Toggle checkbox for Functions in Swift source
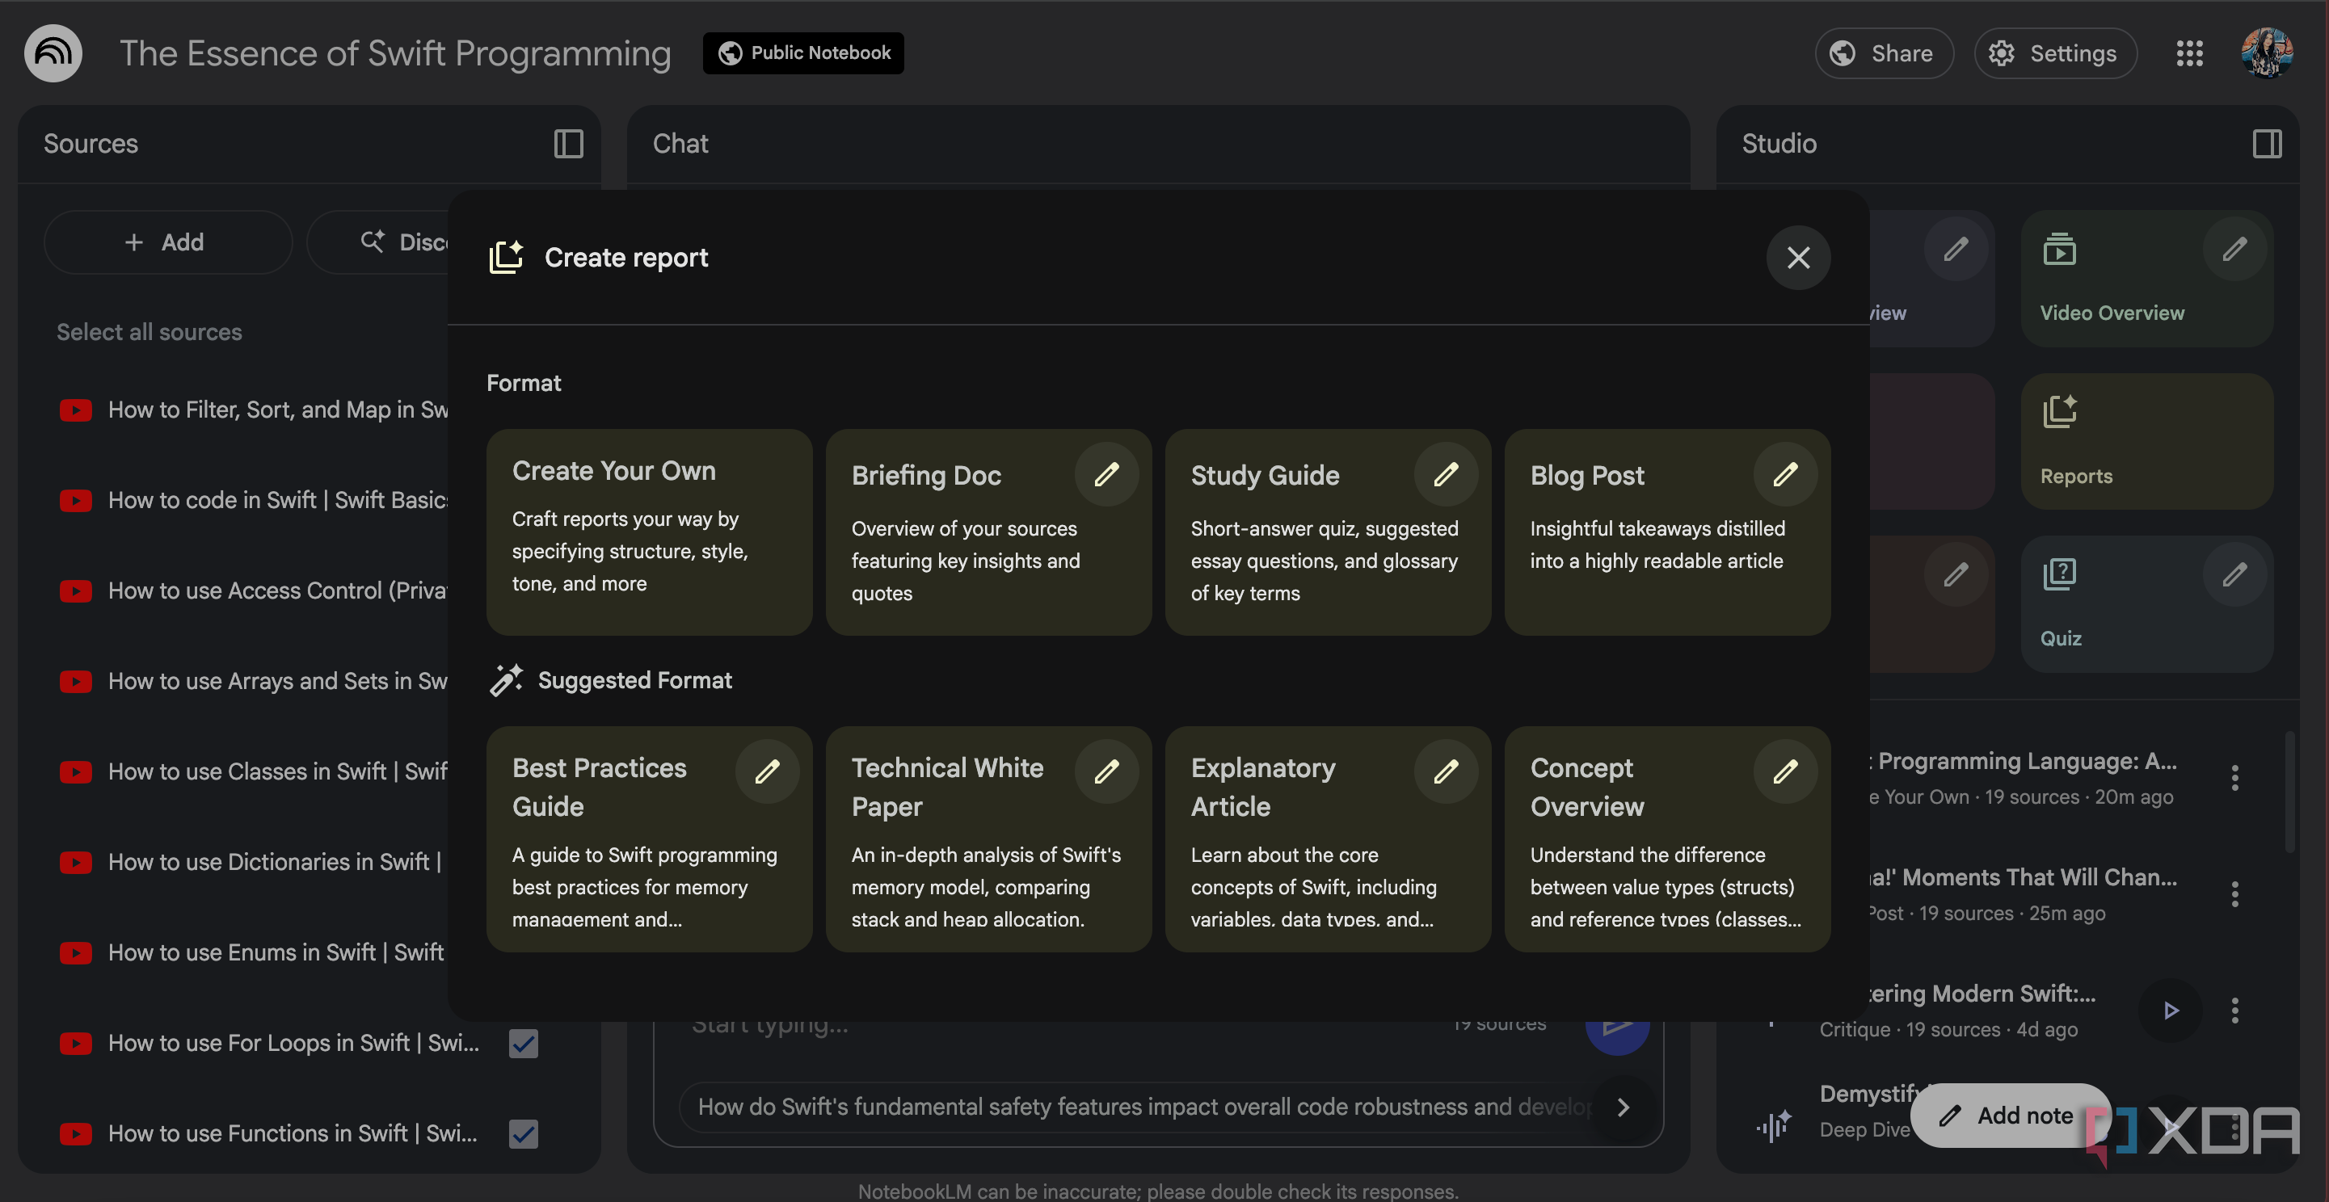Viewport: 2329px width, 1202px height. [523, 1134]
